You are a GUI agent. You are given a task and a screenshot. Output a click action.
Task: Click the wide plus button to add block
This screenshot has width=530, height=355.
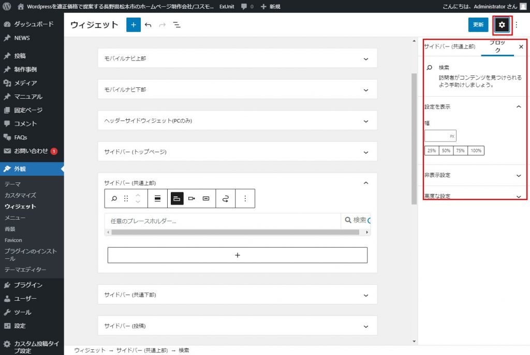(237, 255)
